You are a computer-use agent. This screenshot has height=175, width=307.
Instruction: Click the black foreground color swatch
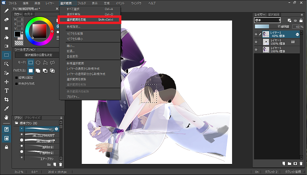[17, 34]
